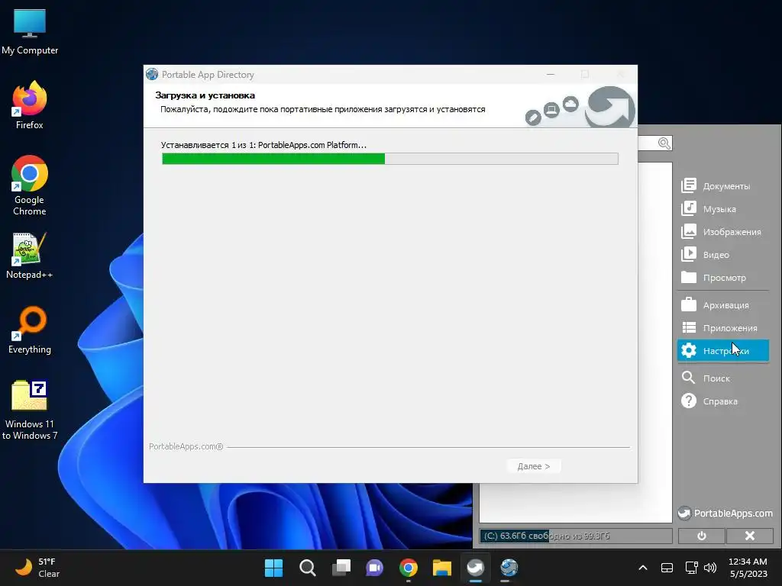Switch to Portable App Directory taskbar icon
The height and width of the screenshot is (586, 782).
tap(509, 568)
